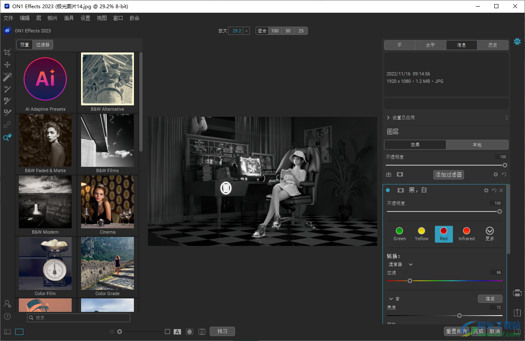Show the mask of the 黑,白 filter
This screenshot has height=341, width=525.
pos(401,191)
